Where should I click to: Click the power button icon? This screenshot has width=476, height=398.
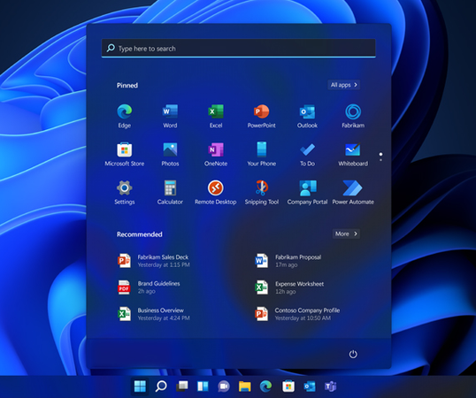coord(353,354)
